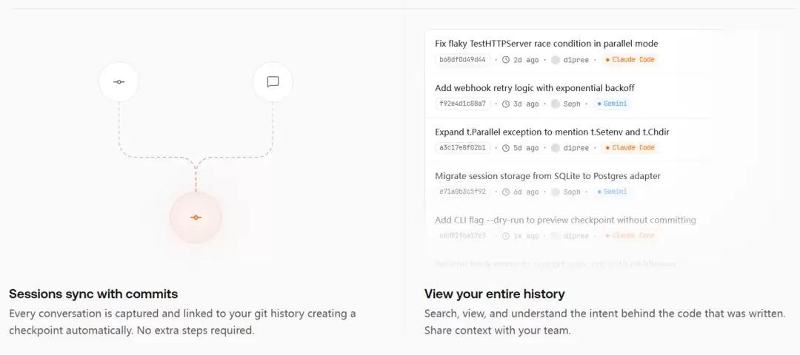800x355 pixels.
Task: Click 'Add CLI flag --dry-run' faded commit
Action: click(565, 220)
